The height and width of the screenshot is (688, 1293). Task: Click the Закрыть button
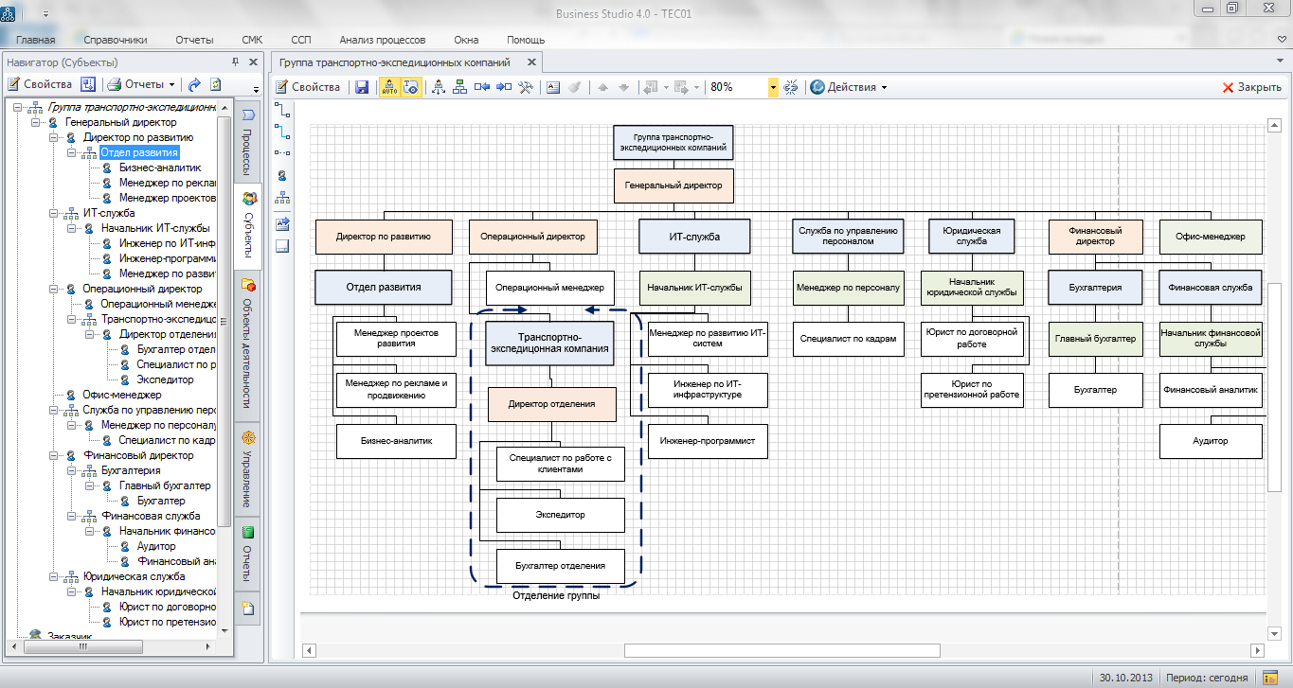pyautogui.click(x=1251, y=87)
